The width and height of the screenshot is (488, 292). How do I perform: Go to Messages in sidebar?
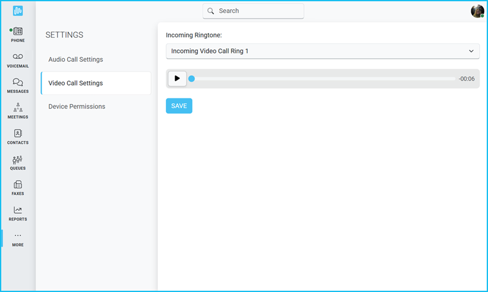point(18,85)
